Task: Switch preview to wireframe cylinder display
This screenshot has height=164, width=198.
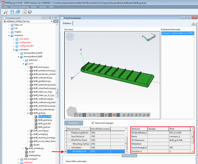Action: (x=76, y=115)
